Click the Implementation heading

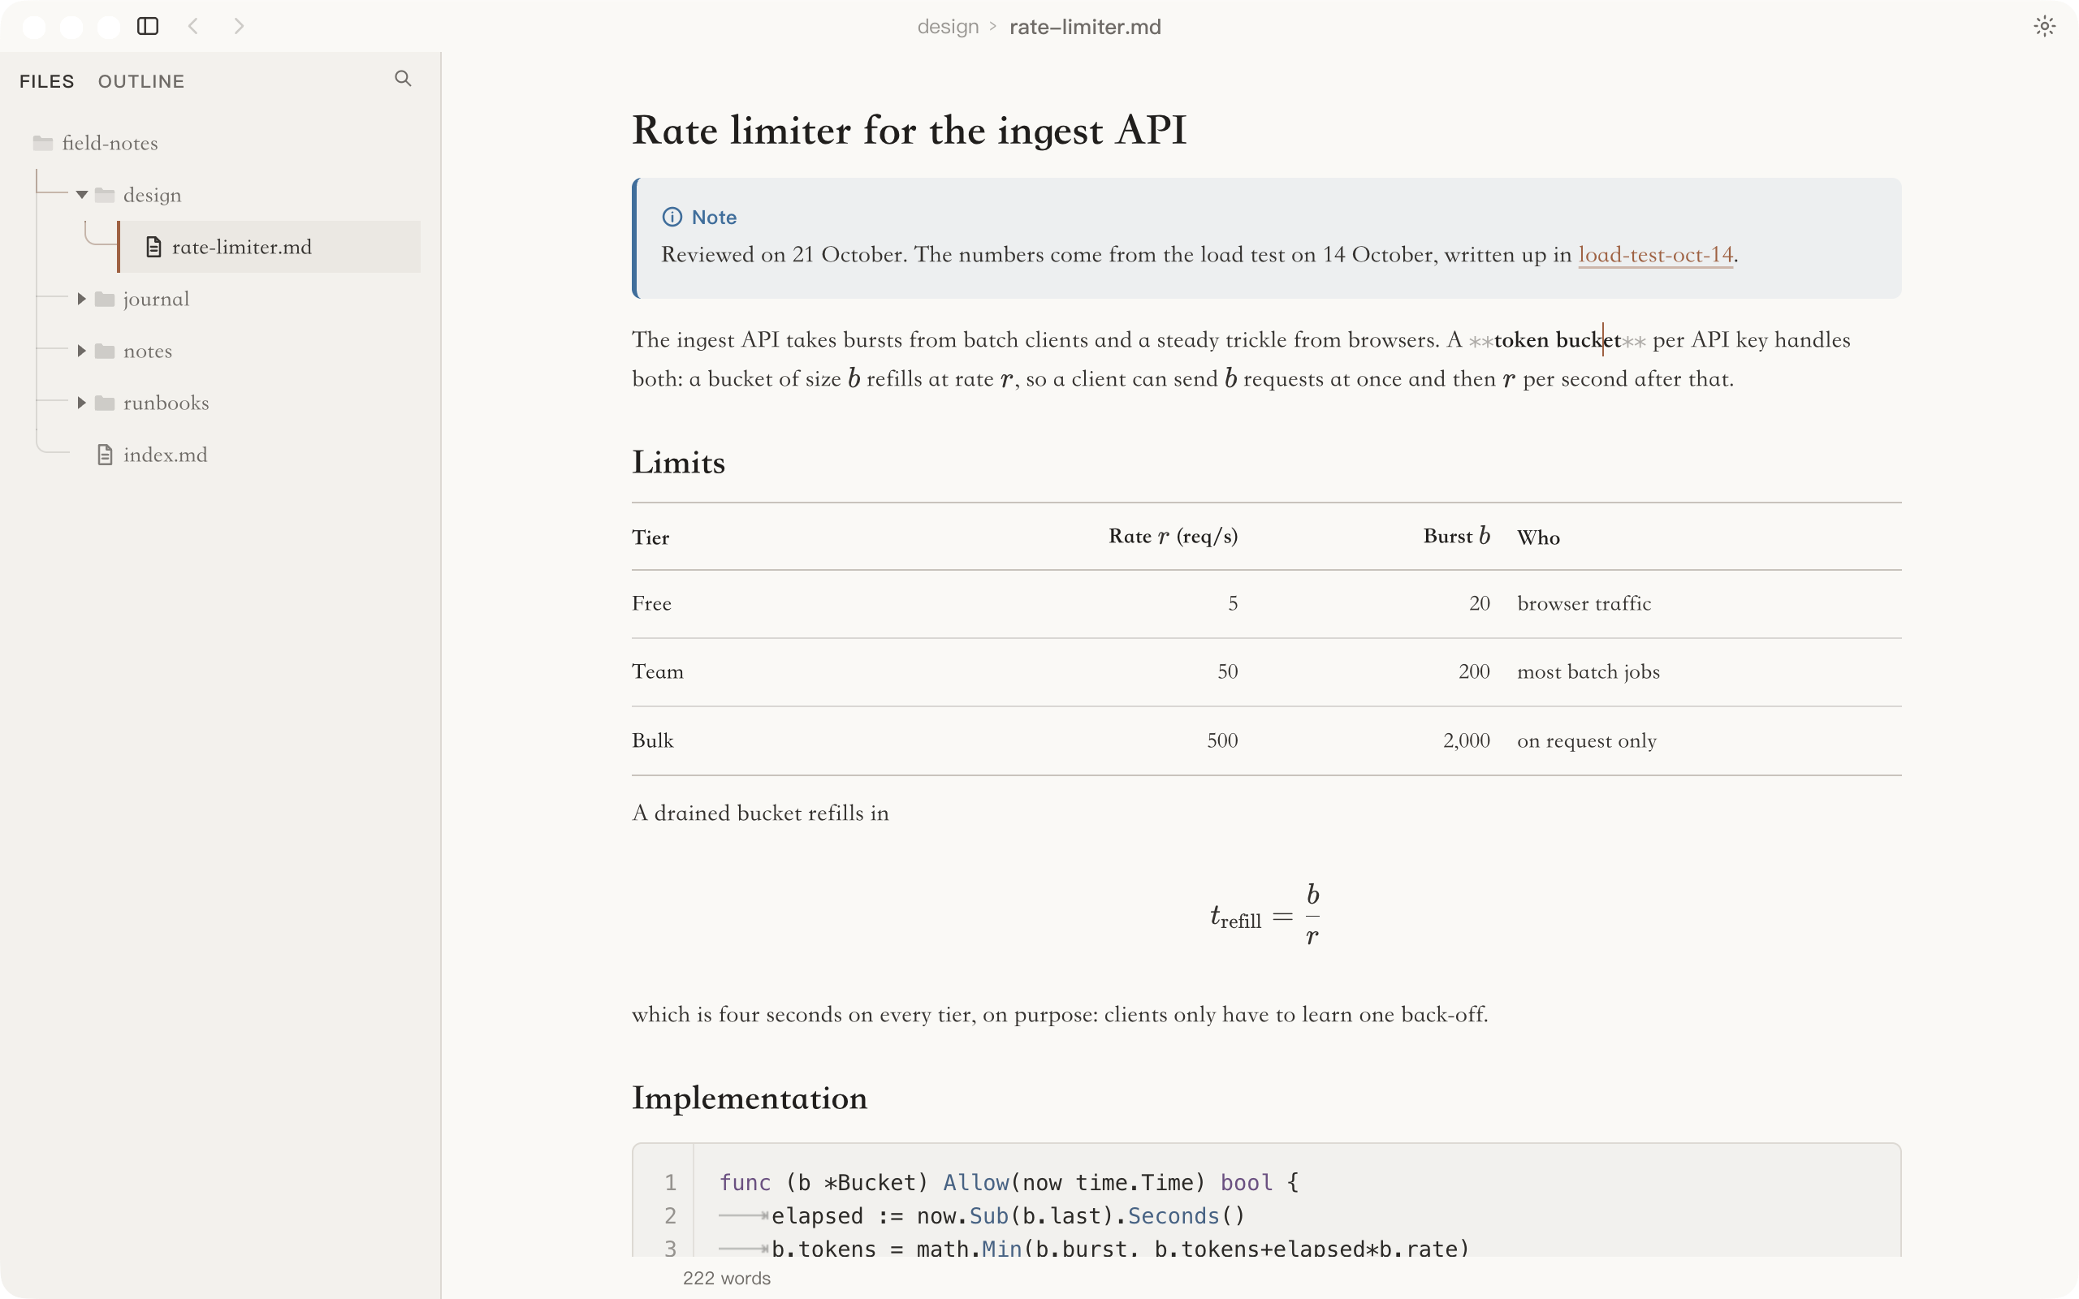tap(749, 1098)
